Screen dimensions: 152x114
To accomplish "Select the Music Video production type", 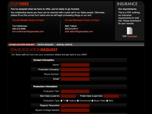I will (x=92, y=101).
